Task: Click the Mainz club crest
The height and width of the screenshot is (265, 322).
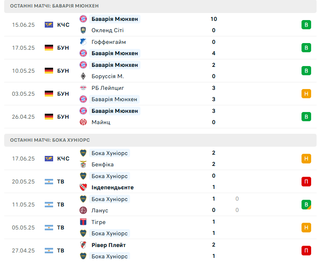Action: click(x=83, y=122)
